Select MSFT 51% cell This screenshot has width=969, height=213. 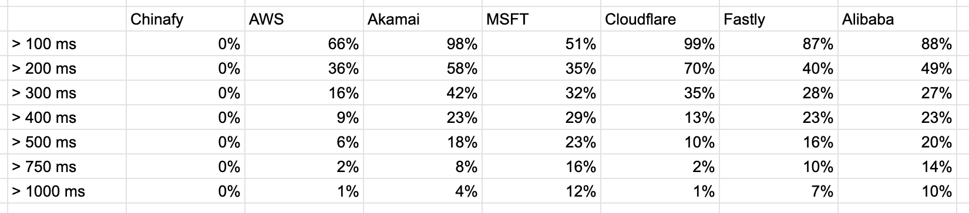[x=541, y=44]
